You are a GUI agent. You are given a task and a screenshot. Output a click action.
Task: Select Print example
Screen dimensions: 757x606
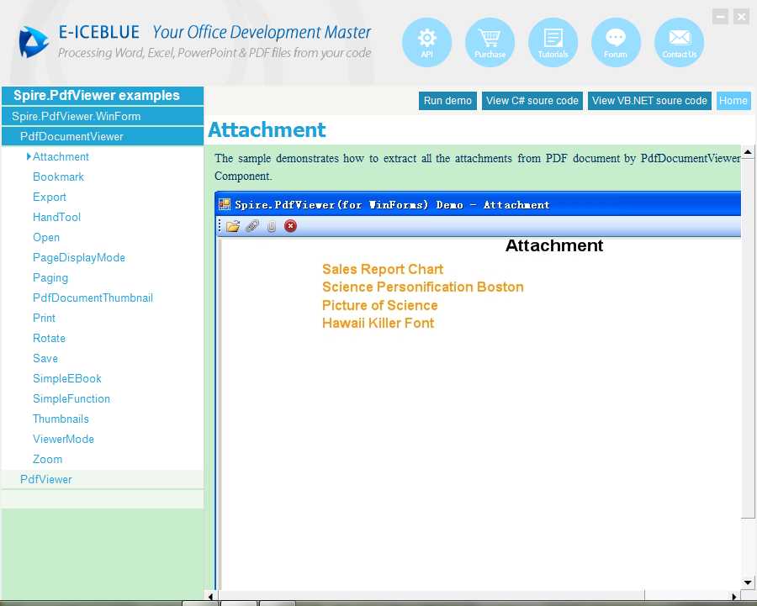(44, 319)
